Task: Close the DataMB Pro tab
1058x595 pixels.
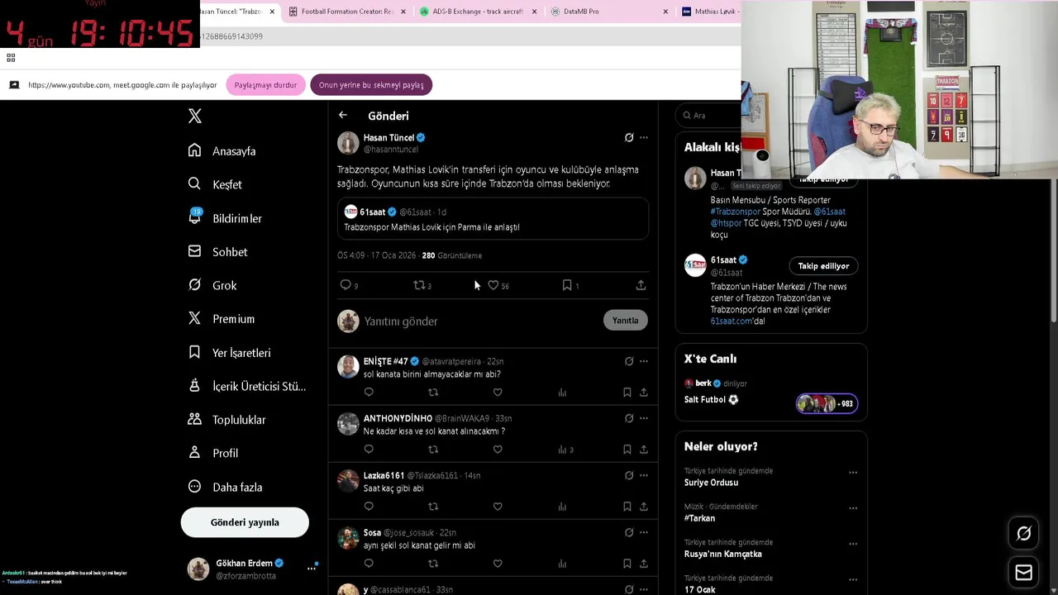Action: tap(665, 12)
